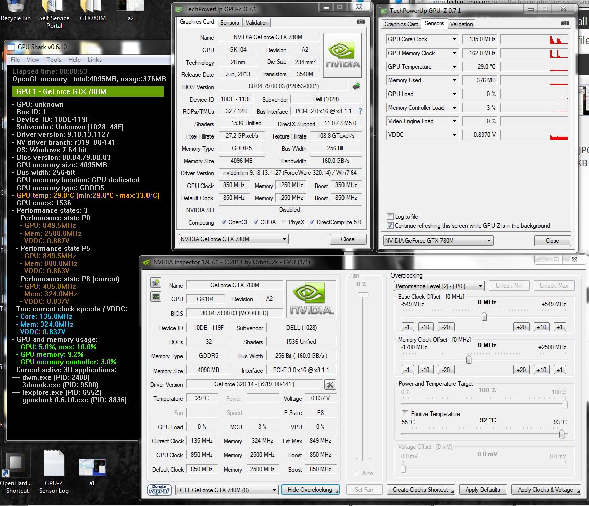This screenshot has height=506, width=589.
Task: Click the Bus Interface question mark icon
Action: click(x=360, y=111)
